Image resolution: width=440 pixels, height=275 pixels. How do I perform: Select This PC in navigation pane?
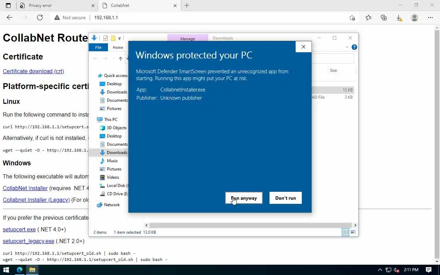[107, 120]
